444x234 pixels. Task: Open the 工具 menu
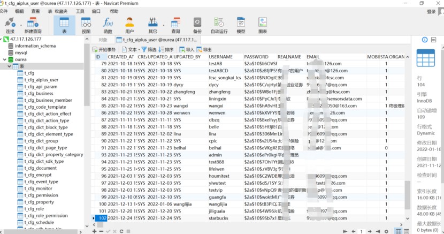(x=80, y=11)
